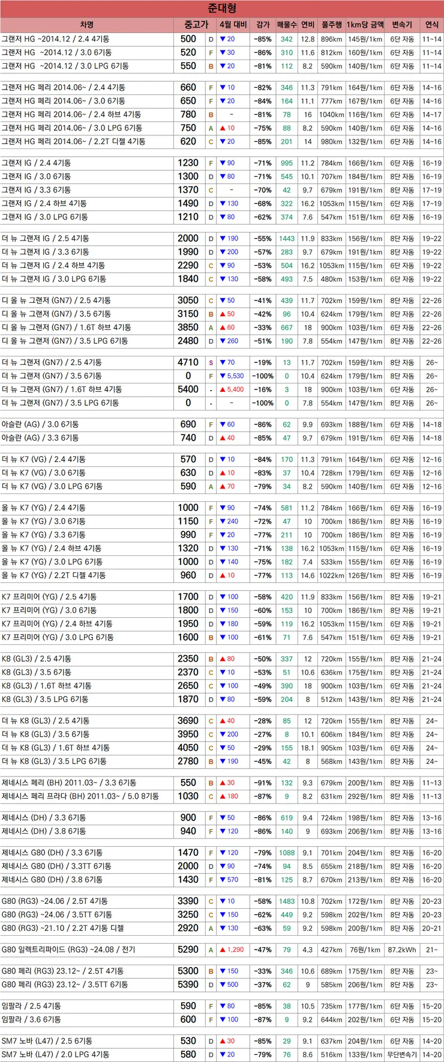Screen dimensions: 444x1062
Task: Select "올 뉴 K7 (YG) / 2.2T 디젤 4기통"
Action: (x=86, y=575)
